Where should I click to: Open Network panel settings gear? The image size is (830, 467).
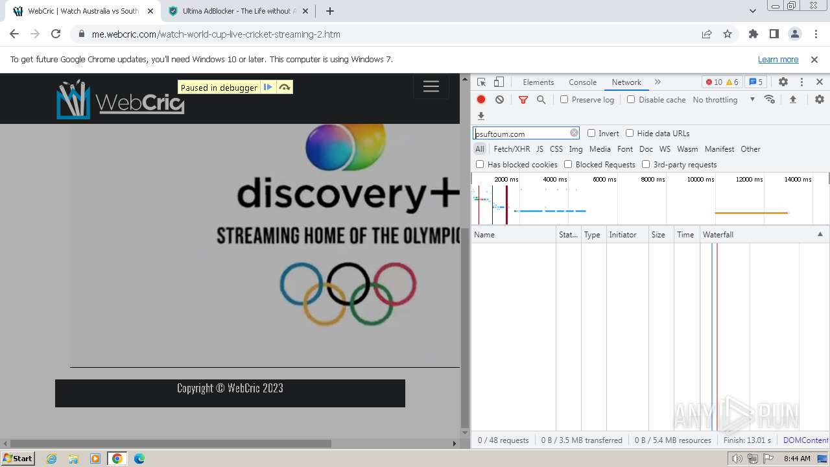point(820,99)
